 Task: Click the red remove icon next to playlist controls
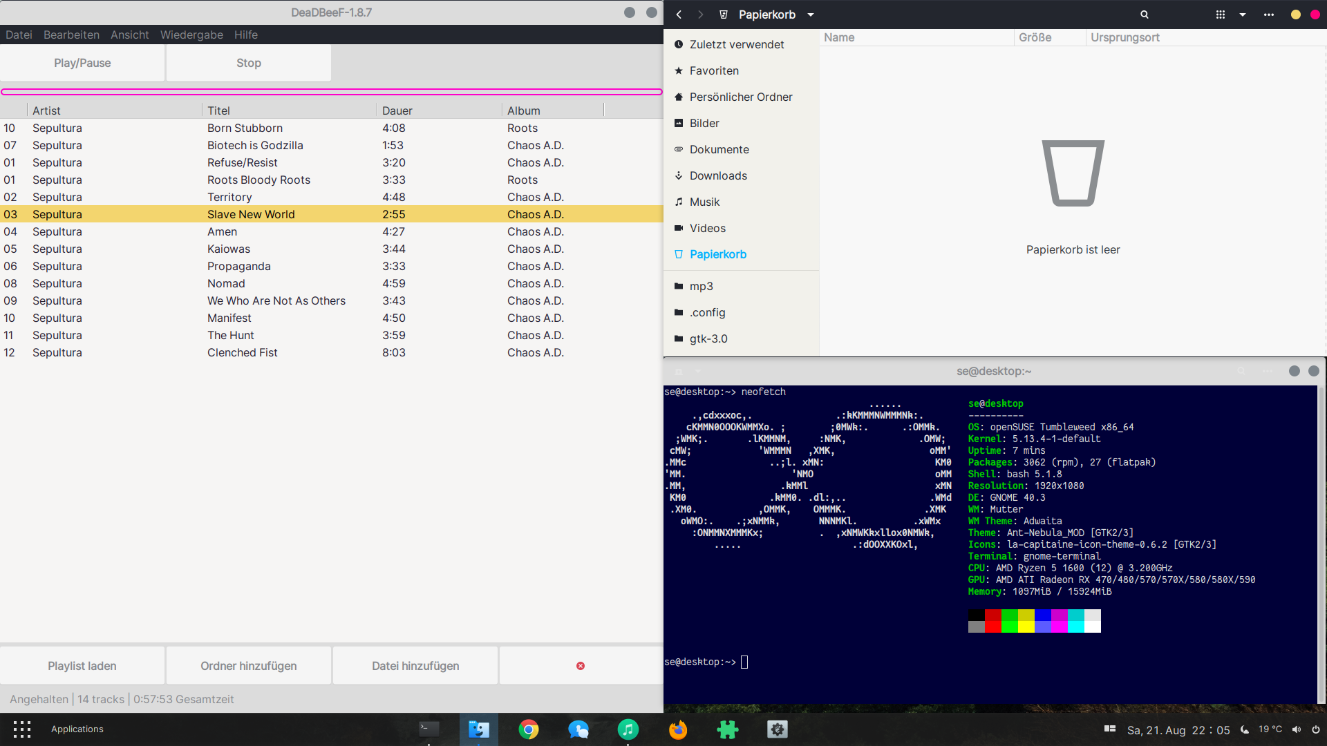[x=581, y=666]
